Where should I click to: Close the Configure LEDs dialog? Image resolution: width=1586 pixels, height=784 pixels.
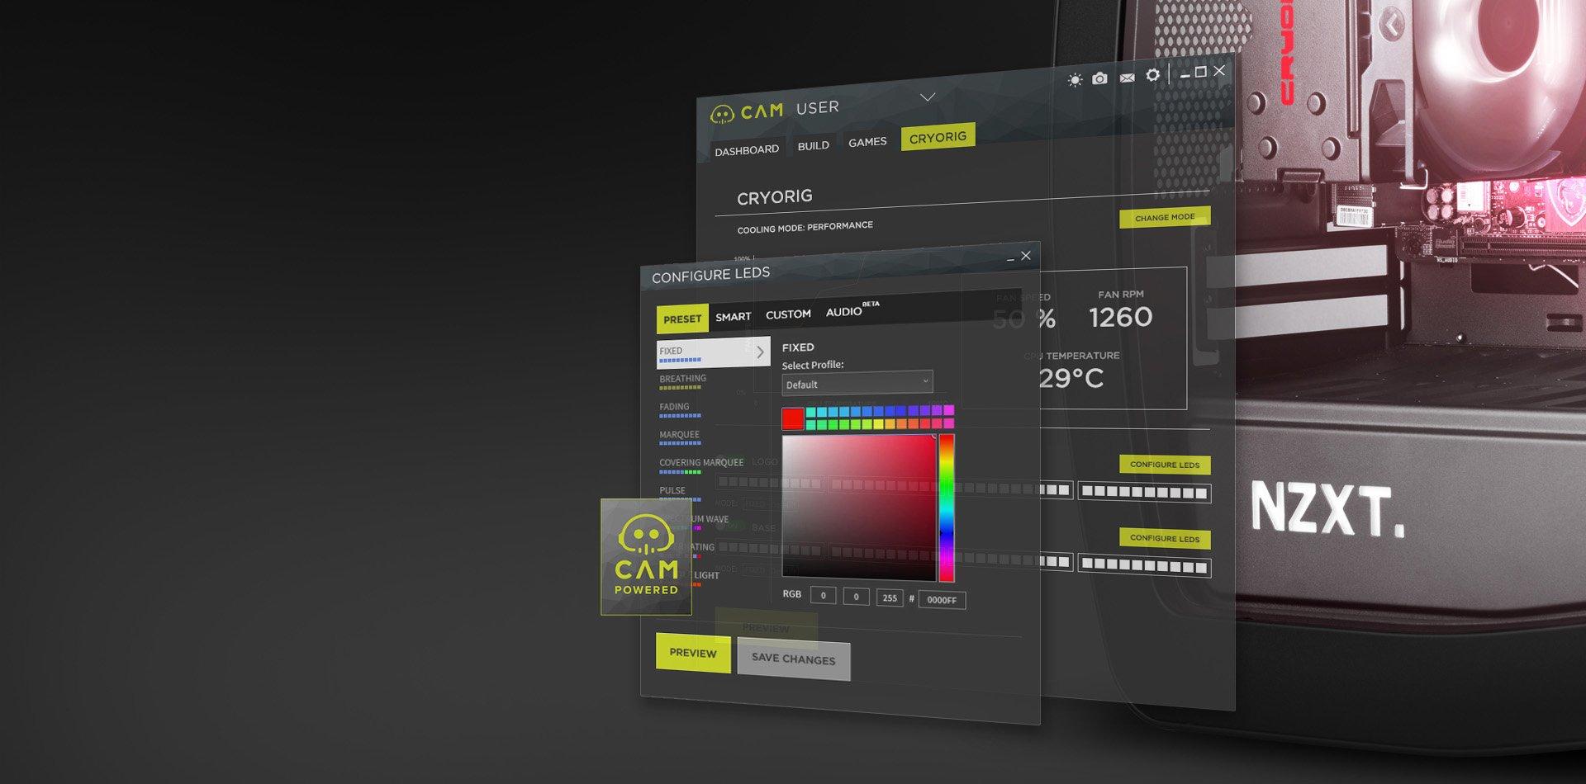(1026, 256)
